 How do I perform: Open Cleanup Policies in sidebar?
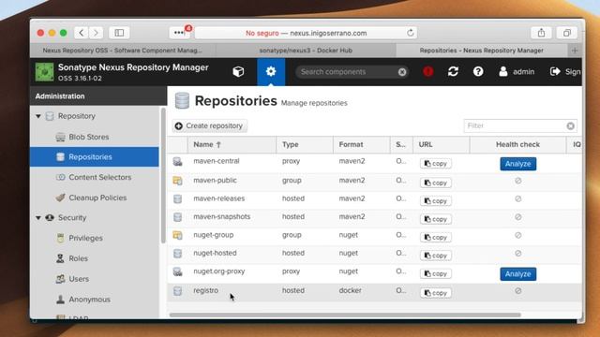(x=97, y=198)
